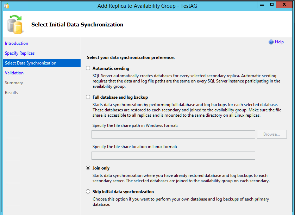Viewport: 295px width, 215px height.
Task: Open the Introduction wizard page
Action: click(x=17, y=43)
